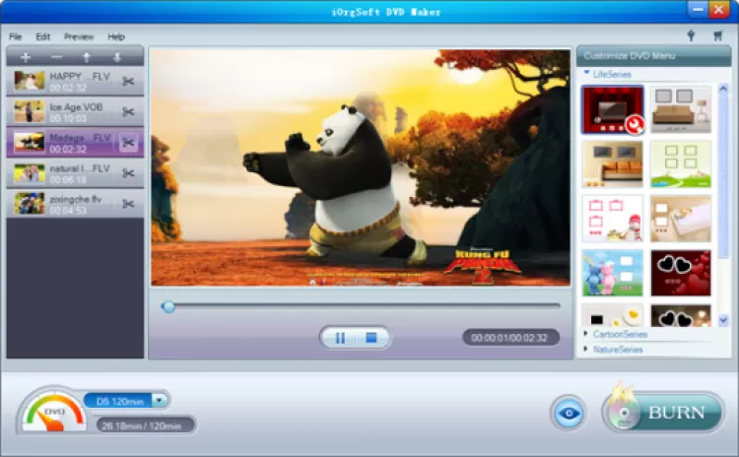Select the beige sofa living room template
Screen dimensions: 739x457
[681, 109]
